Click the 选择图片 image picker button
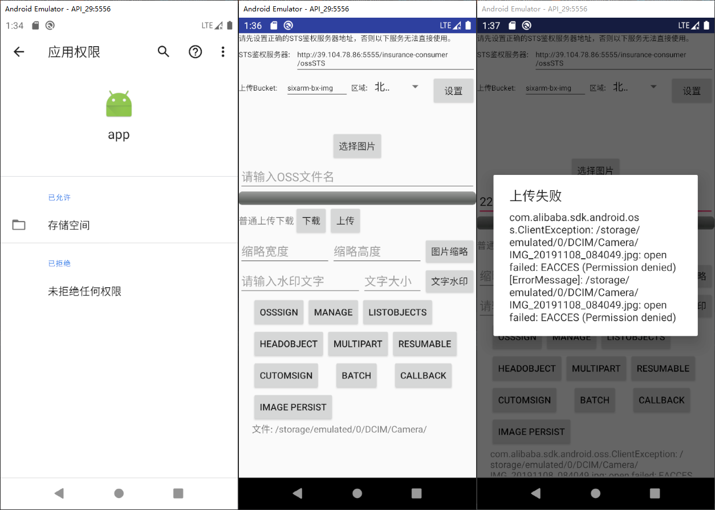 coord(357,146)
